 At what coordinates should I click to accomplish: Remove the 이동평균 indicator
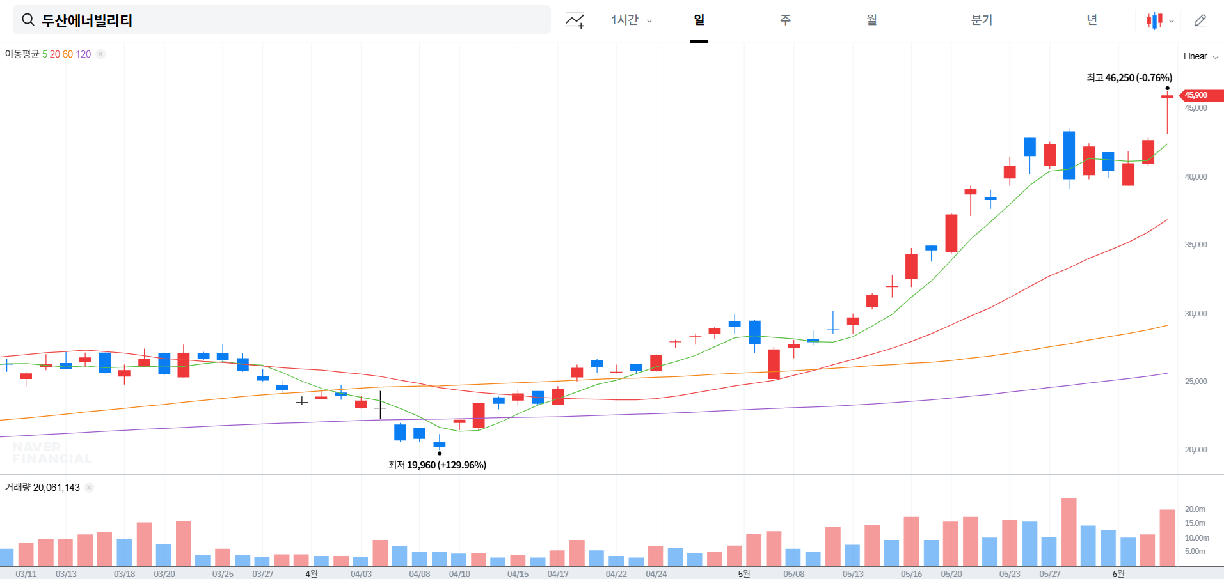point(100,54)
